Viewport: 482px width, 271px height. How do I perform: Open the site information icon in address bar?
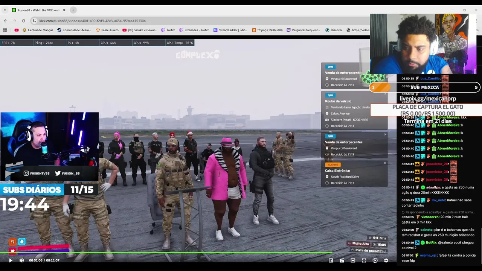click(x=34, y=21)
